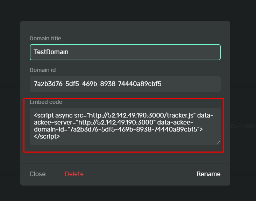Click Rename to save the title
256x201 pixels.
coord(208,174)
